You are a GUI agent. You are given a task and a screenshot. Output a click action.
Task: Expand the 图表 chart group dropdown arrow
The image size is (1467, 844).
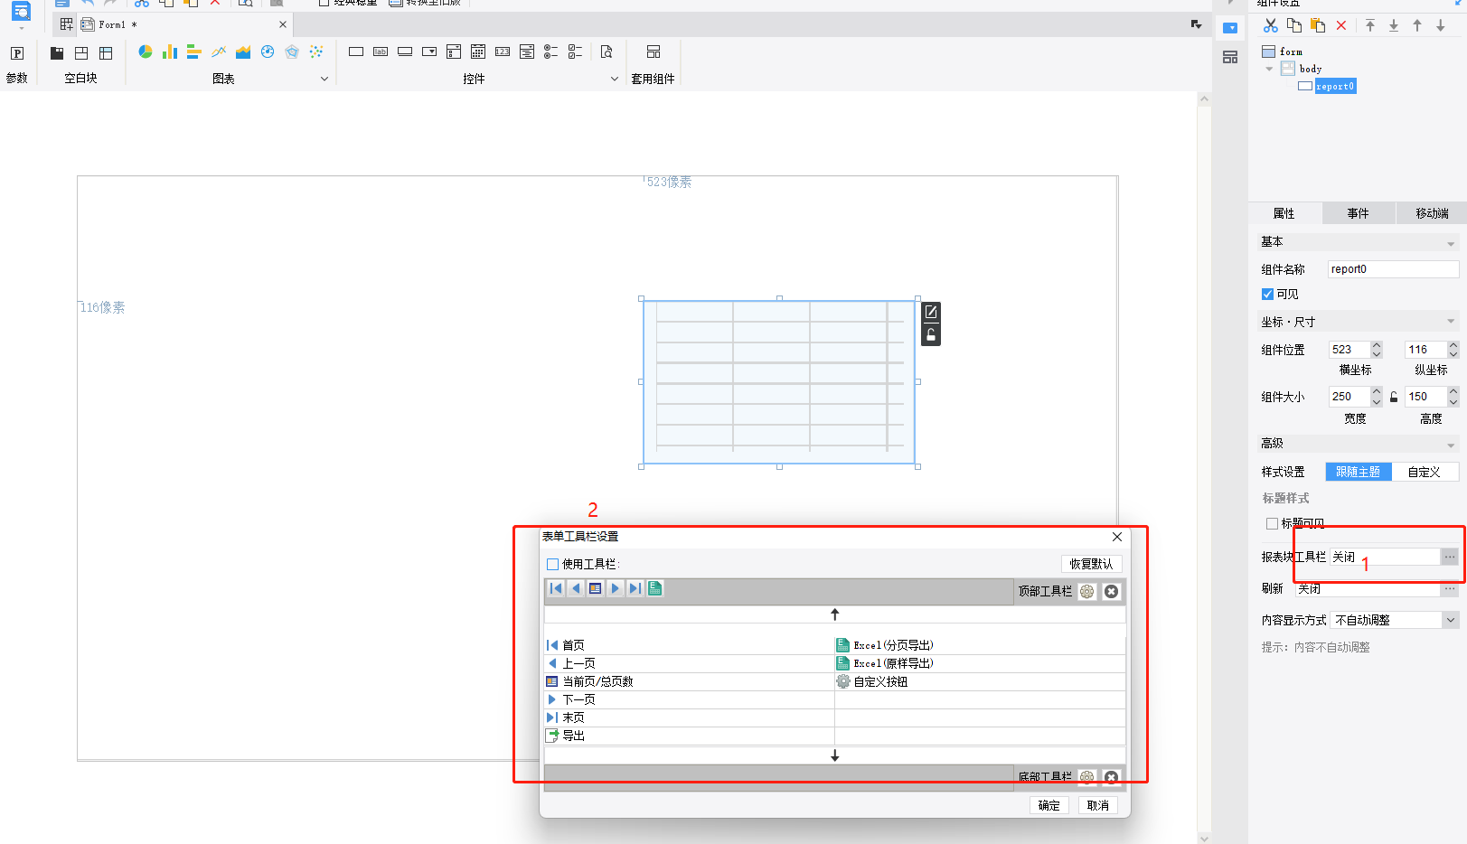pos(324,79)
